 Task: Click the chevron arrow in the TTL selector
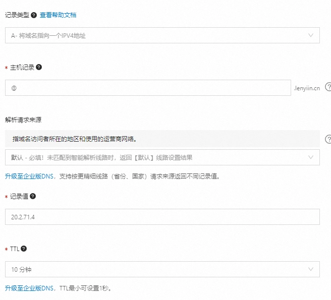tap(310, 269)
